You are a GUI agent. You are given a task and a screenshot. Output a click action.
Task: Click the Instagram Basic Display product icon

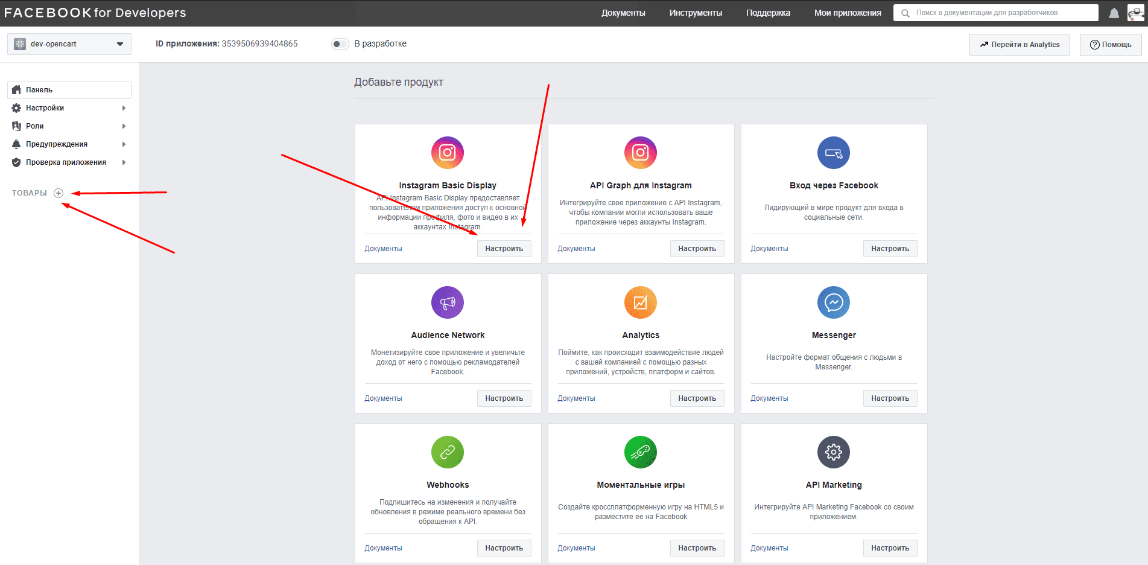(447, 153)
